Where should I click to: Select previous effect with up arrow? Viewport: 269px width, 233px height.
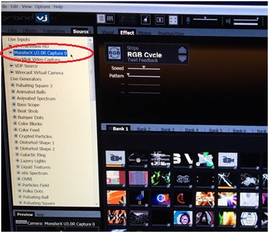tap(182, 50)
